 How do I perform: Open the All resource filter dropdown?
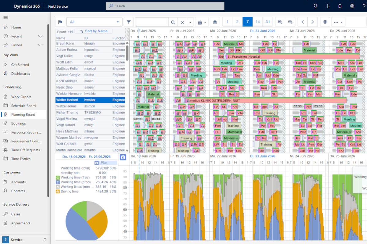coord(95,22)
